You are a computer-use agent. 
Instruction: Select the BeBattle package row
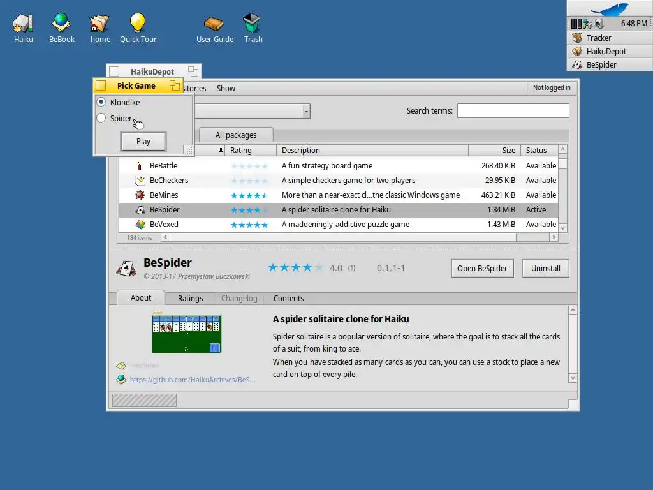[339, 166]
